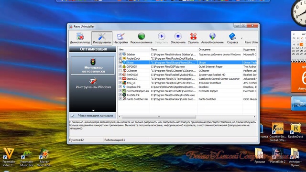
Task: Select the Инструменты toolbar button
Action: (102, 38)
